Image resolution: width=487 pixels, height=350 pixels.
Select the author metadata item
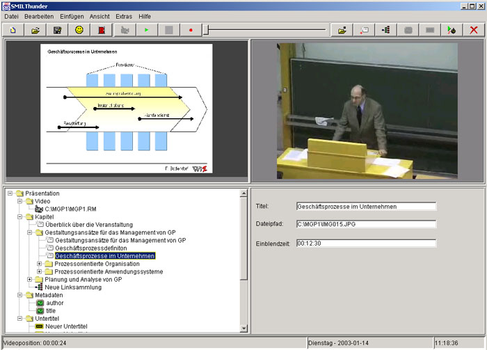(57, 303)
